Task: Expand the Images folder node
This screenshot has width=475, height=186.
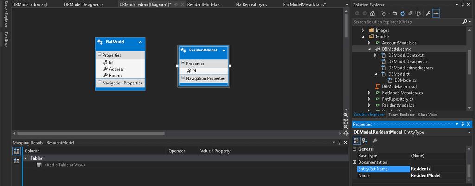Action: tap(363, 30)
